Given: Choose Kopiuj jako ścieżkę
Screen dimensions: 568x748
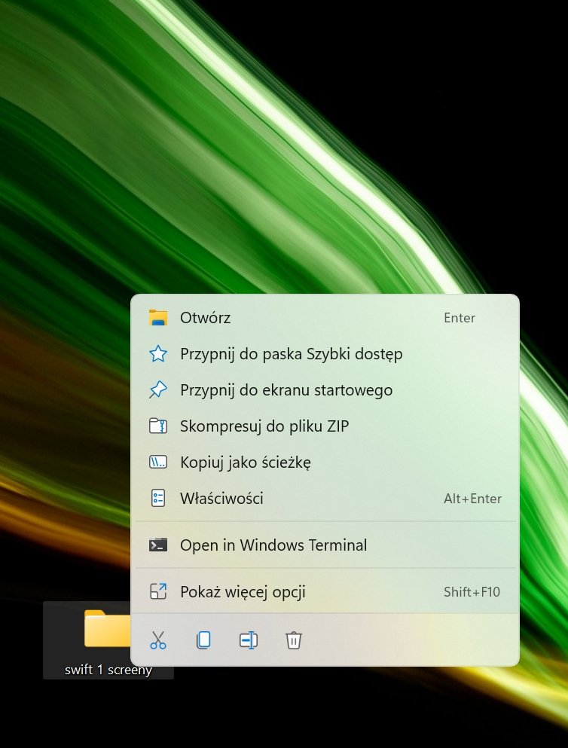Looking at the screenshot, I should (325, 463).
